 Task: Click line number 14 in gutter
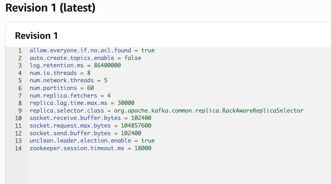point(18,148)
